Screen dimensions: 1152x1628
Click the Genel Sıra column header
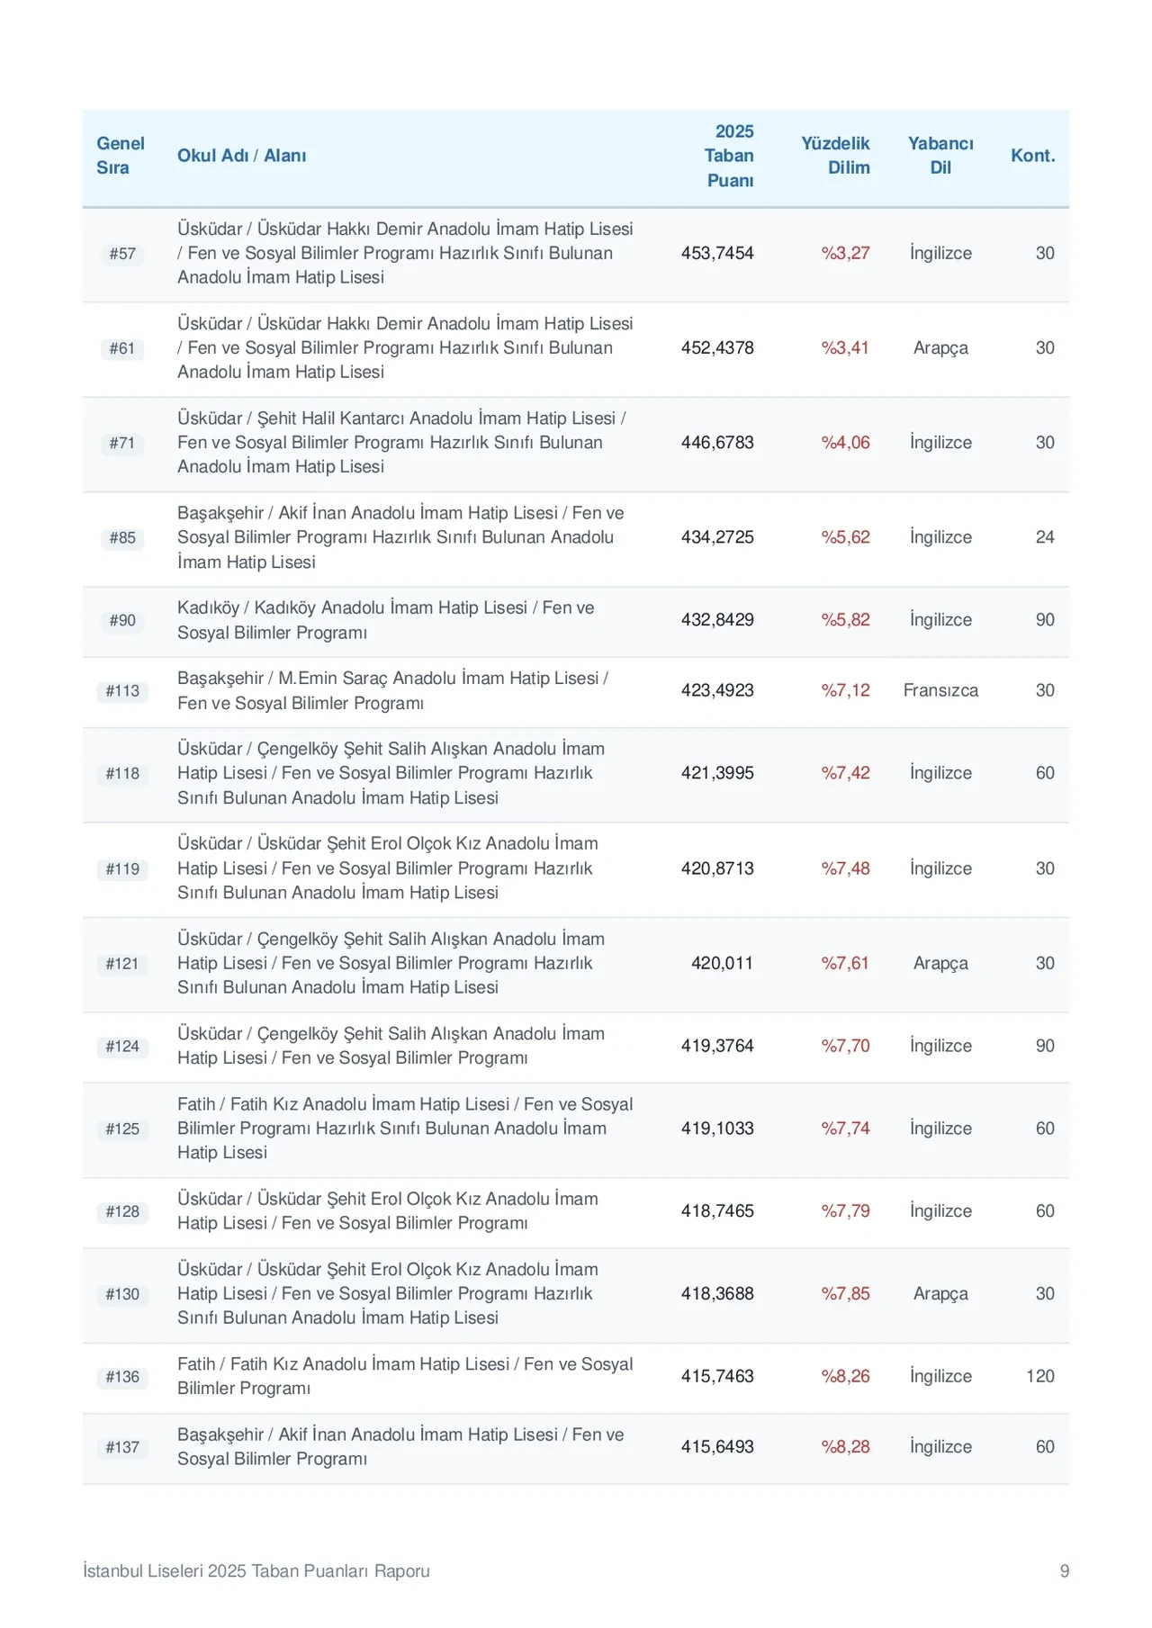(x=121, y=156)
